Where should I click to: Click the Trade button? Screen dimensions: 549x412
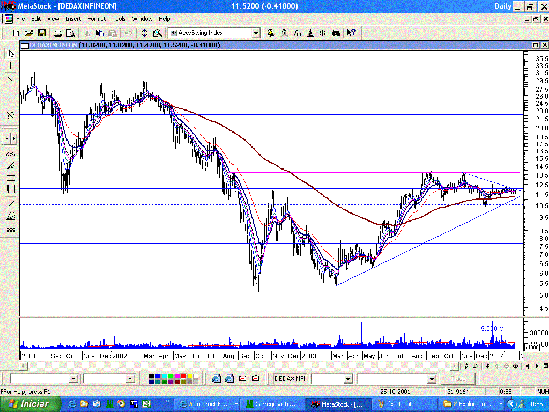tap(458, 379)
